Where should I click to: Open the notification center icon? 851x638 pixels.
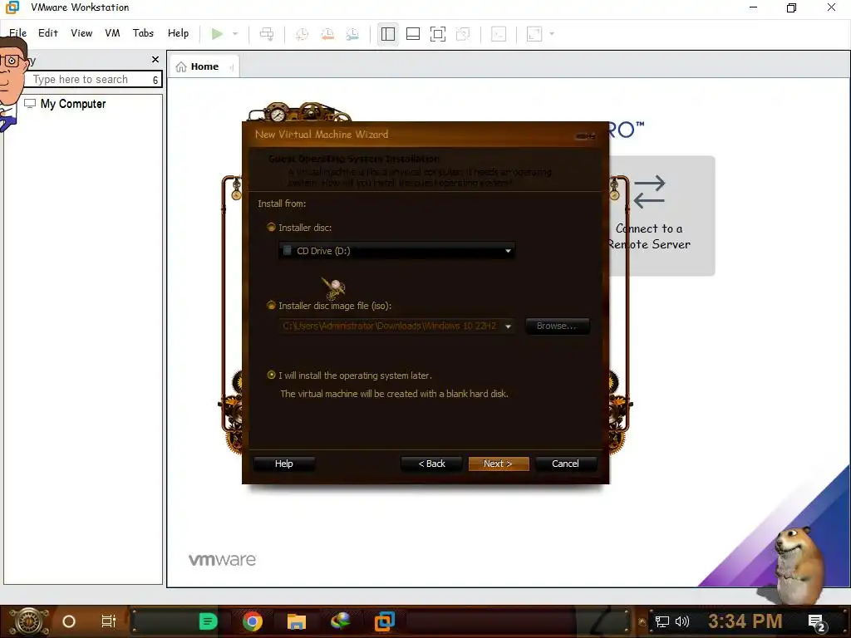click(816, 623)
